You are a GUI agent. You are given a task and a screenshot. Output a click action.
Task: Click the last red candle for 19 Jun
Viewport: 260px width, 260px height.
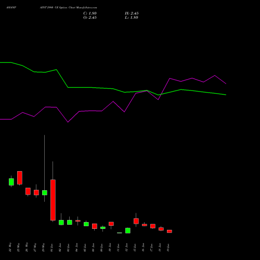coord(170,231)
